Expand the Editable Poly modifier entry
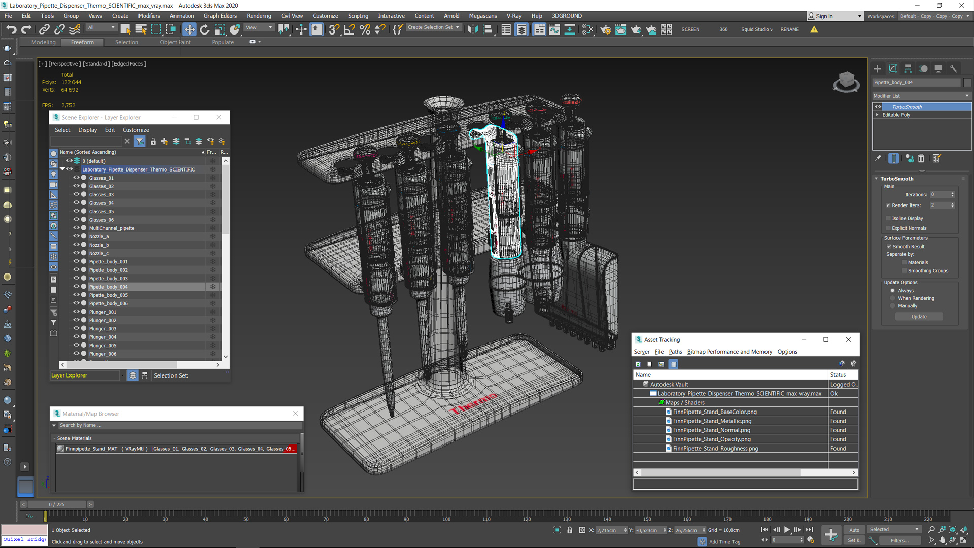The width and height of the screenshot is (974, 548). click(877, 115)
